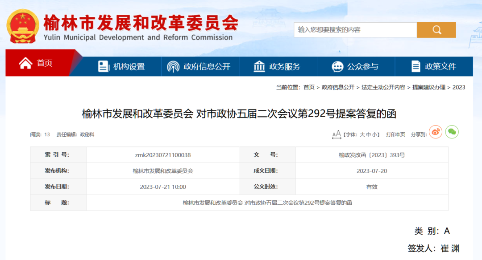Click the 打印本页 print link

(395, 134)
